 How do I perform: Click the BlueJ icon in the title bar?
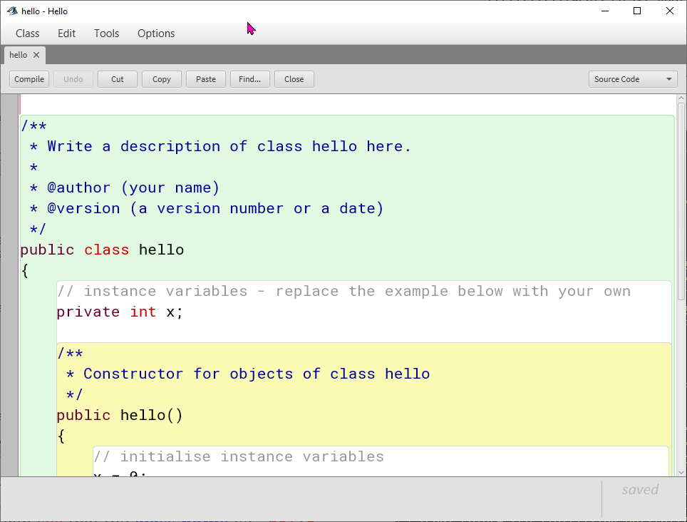click(12, 11)
